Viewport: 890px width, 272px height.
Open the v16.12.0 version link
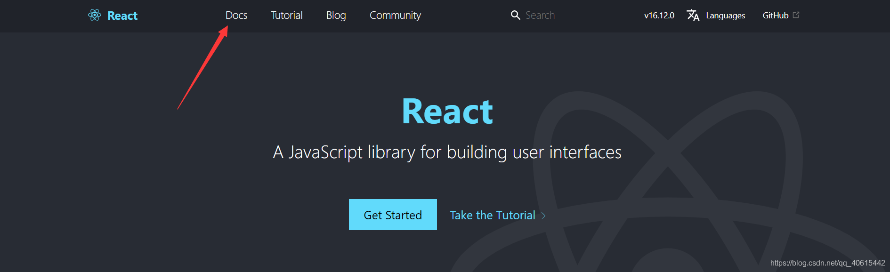point(659,16)
